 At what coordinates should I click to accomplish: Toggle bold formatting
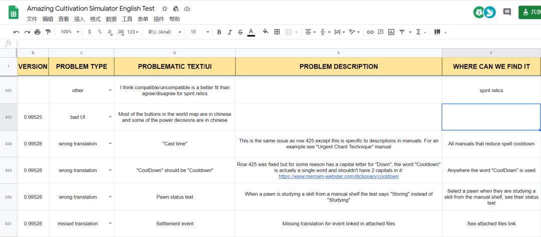(x=219, y=32)
